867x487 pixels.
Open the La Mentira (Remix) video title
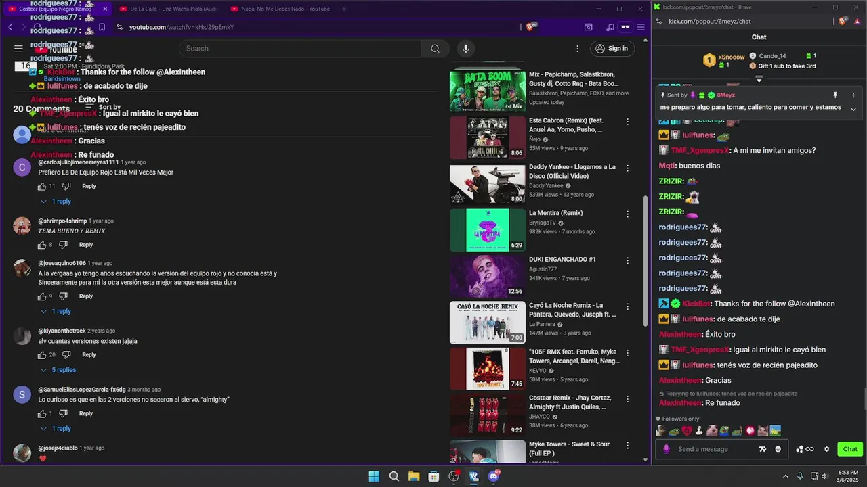point(555,213)
